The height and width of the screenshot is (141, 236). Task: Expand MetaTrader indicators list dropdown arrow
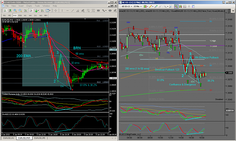(x=38, y=11)
